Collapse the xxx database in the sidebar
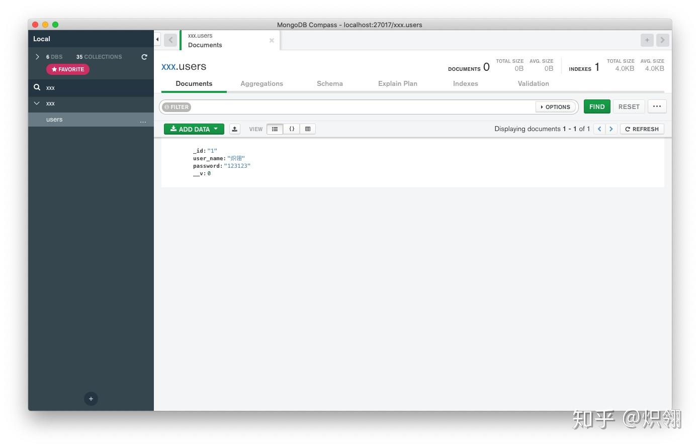The height and width of the screenshot is (448, 700). click(x=37, y=103)
